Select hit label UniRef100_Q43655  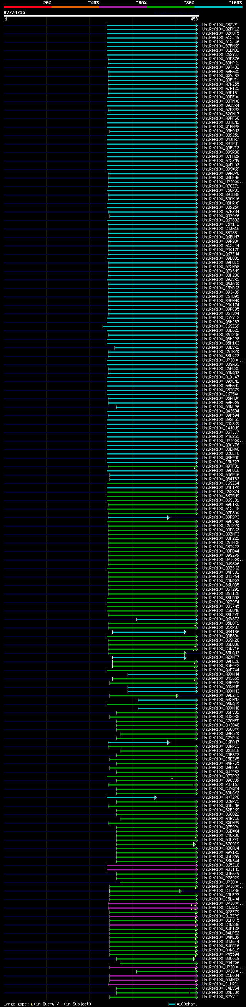pos(221,678)
